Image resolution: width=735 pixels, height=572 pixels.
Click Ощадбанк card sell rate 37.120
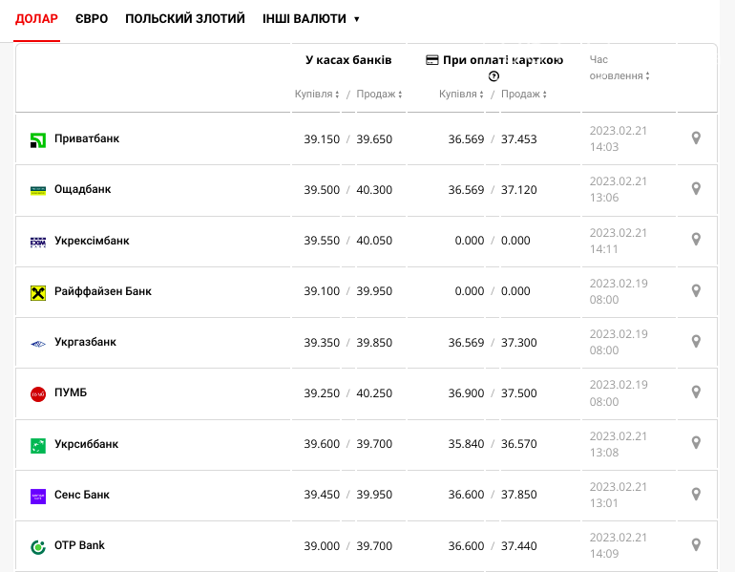(519, 190)
